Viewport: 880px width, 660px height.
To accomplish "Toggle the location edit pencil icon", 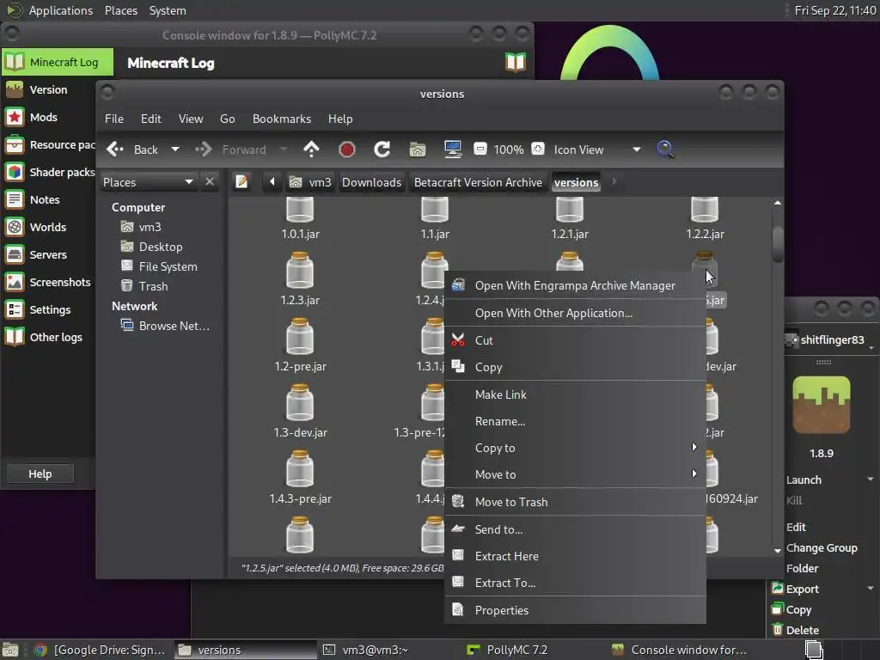I will pyautogui.click(x=241, y=182).
